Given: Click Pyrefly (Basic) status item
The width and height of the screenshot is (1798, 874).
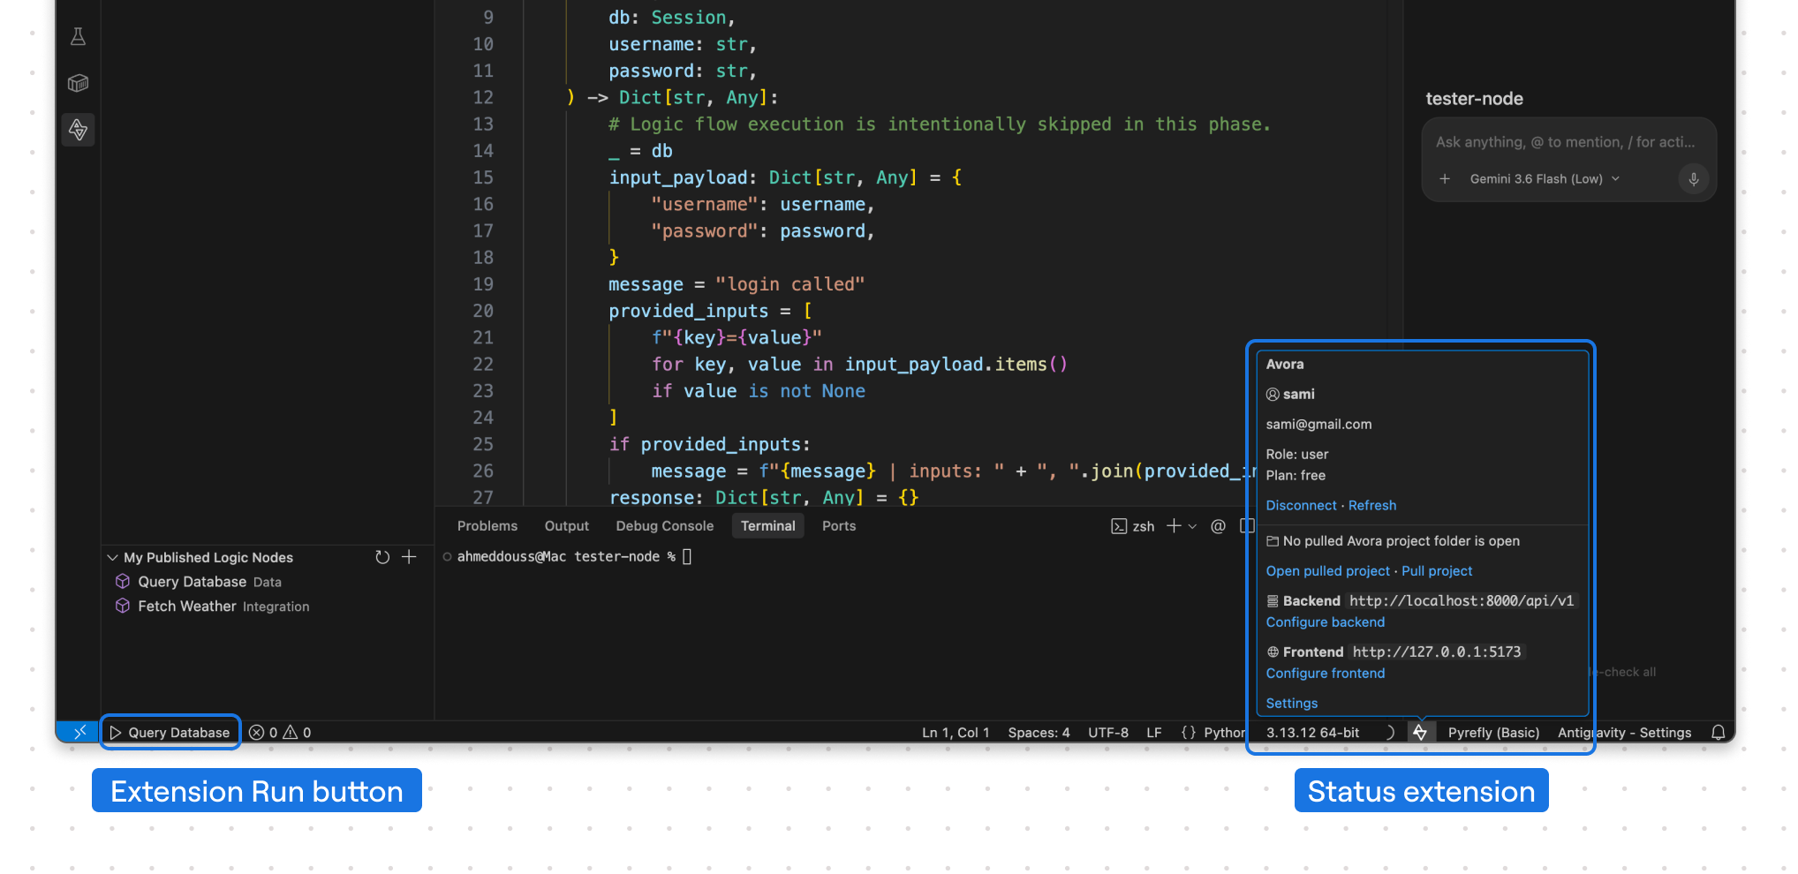Looking at the screenshot, I should pyautogui.click(x=1493, y=733).
